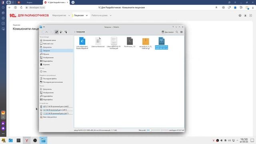Click the plus icon in browser left sidebar
The height and width of the screenshot is (144, 256).
click(3, 117)
